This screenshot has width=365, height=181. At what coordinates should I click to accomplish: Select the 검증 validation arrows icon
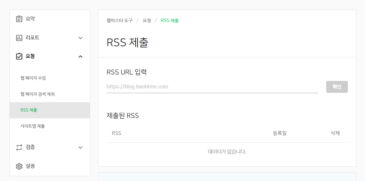[19, 147]
